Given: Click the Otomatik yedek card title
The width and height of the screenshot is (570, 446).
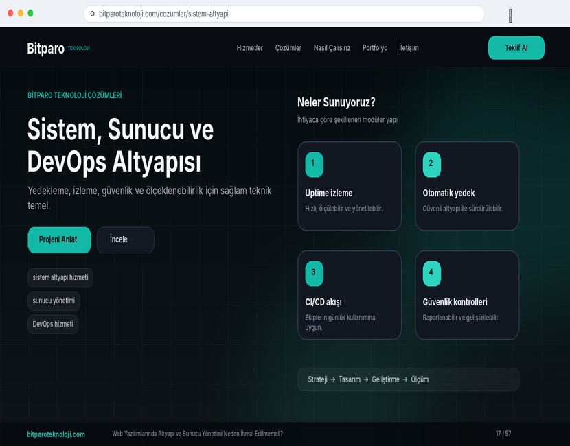Looking at the screenshot, I should pos(448,193).
